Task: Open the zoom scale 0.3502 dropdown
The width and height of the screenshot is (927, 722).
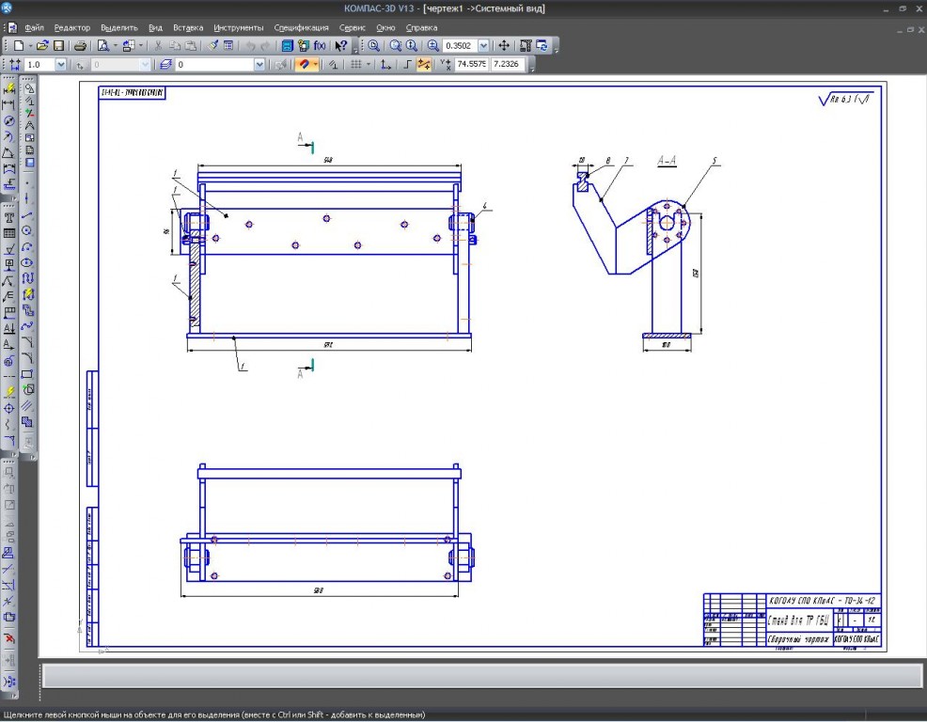Action: click(483, 45)
